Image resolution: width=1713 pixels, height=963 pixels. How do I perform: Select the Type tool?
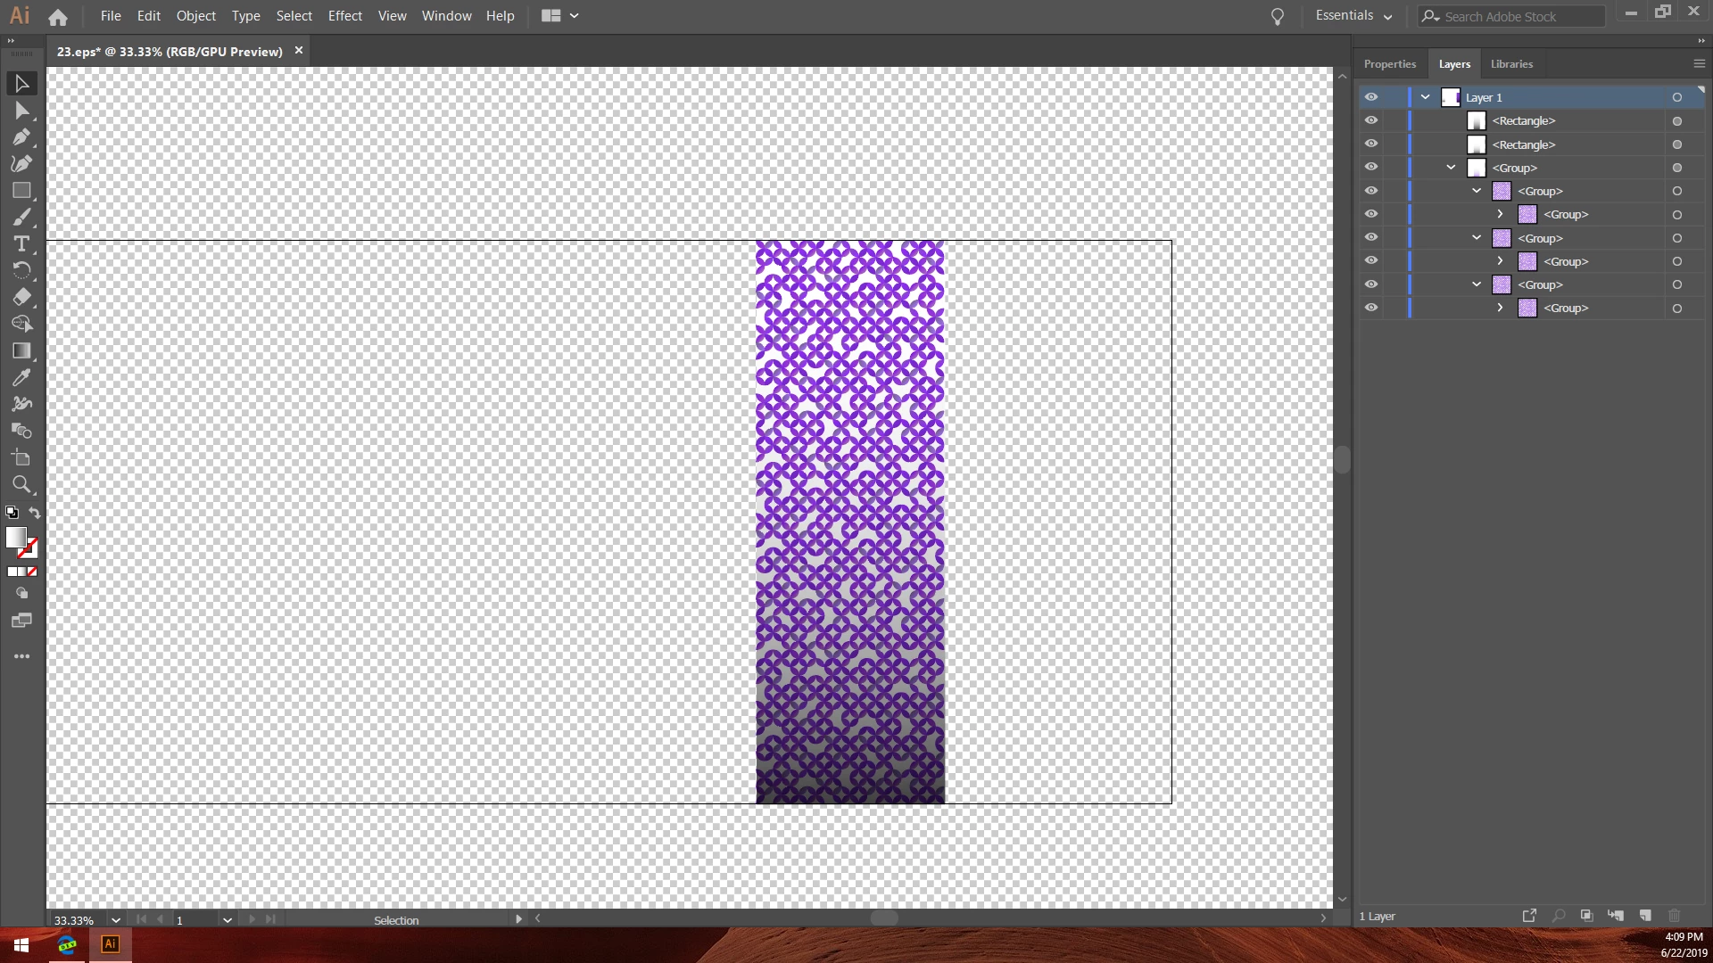[21, 244]
